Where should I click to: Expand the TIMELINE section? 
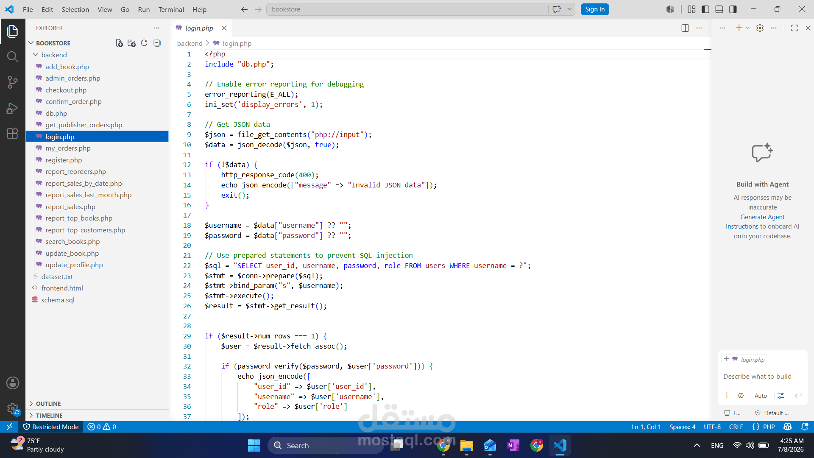pyautogui.click(x=98, y=416)
